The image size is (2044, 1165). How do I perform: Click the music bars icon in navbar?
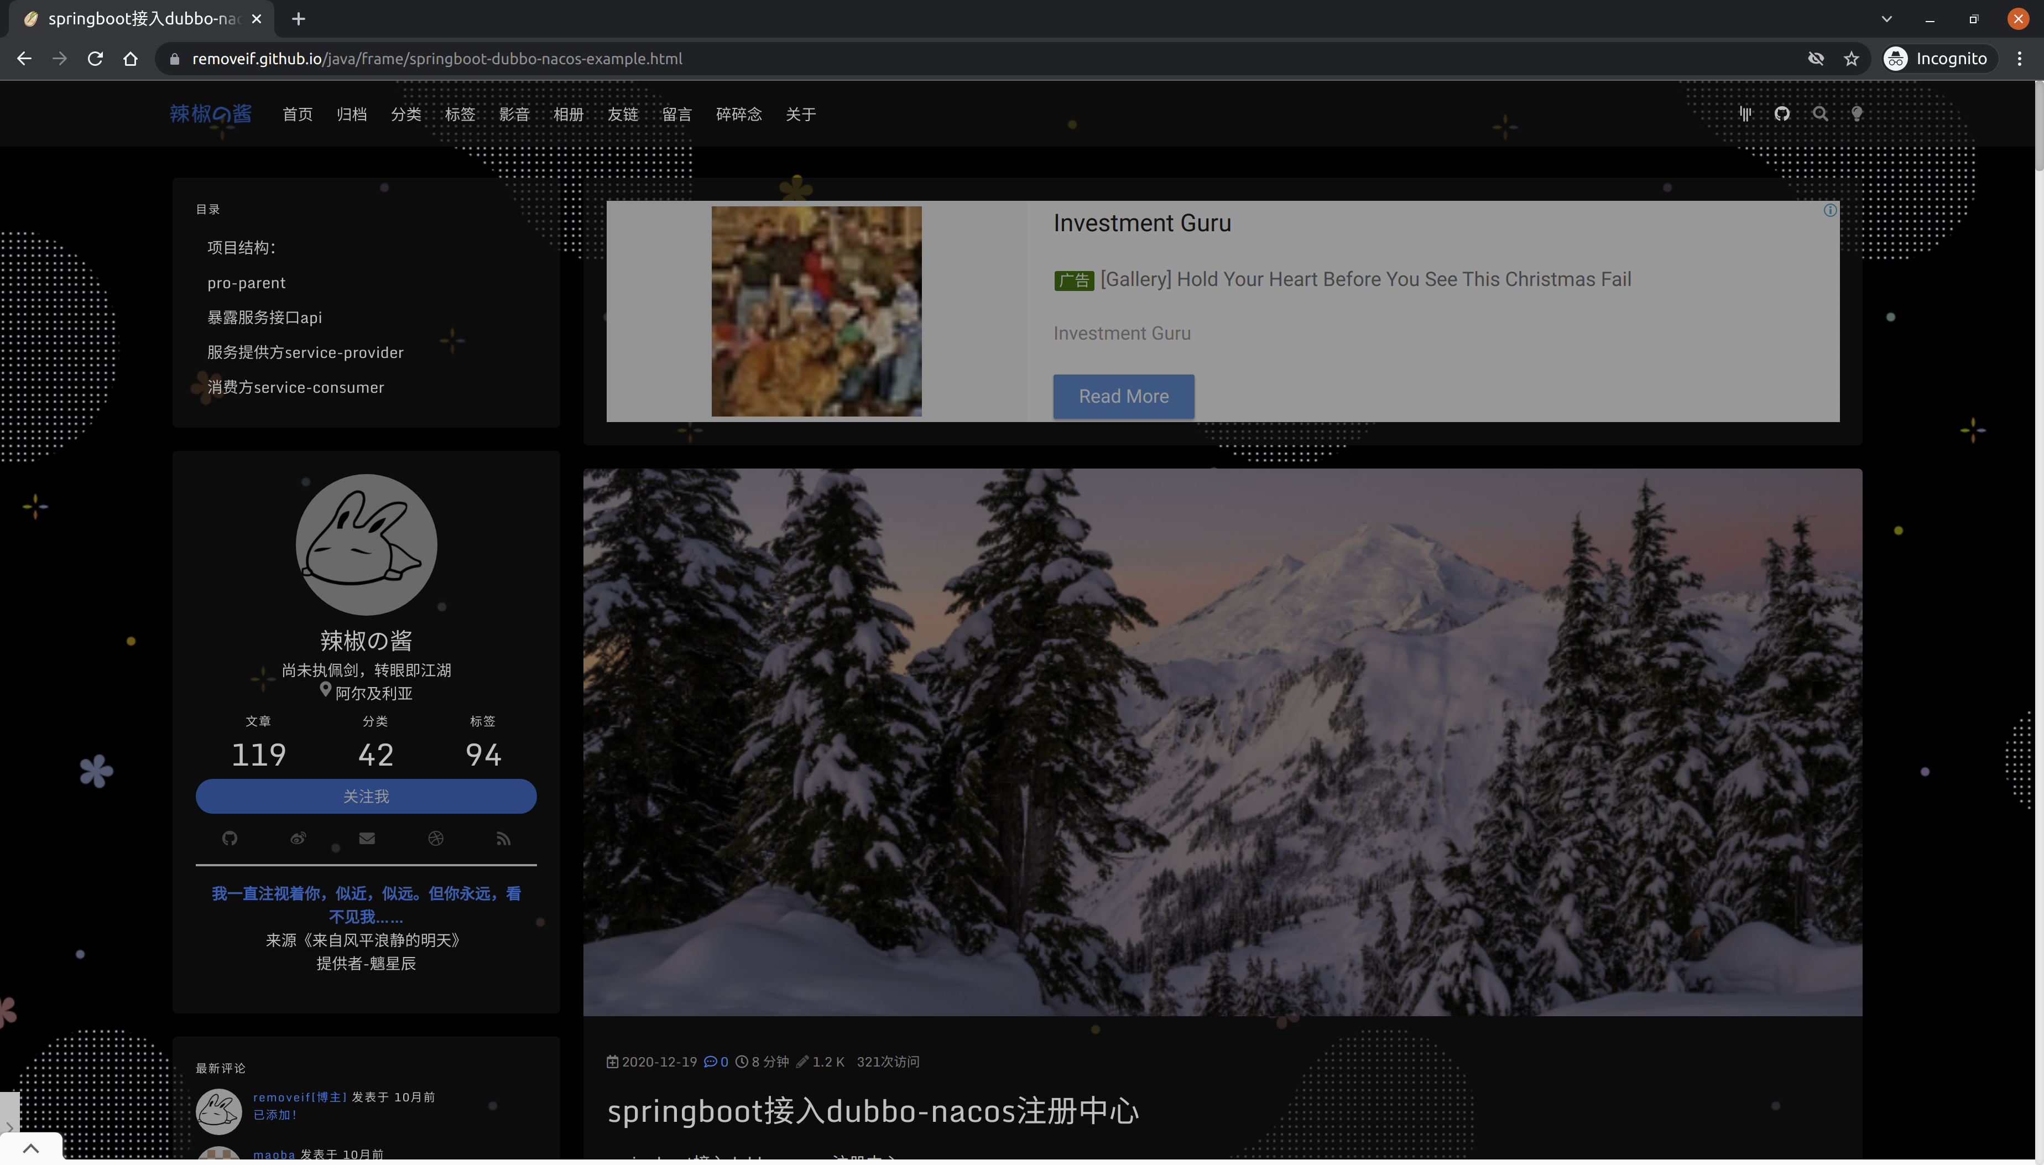coord(1746,113)
